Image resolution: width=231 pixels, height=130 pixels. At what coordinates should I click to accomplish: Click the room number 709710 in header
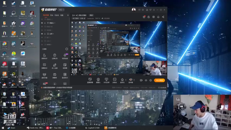[98, 18]
